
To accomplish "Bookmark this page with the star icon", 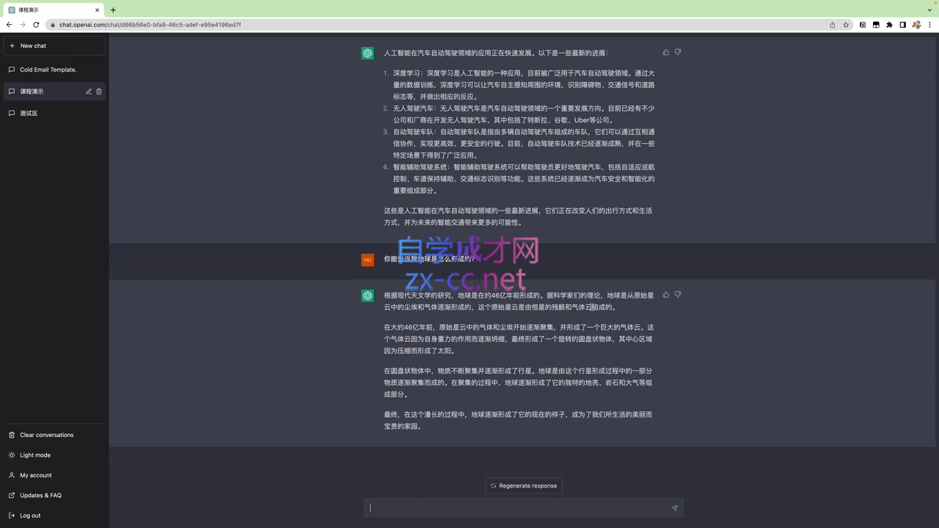I will (x=846, y=25).
